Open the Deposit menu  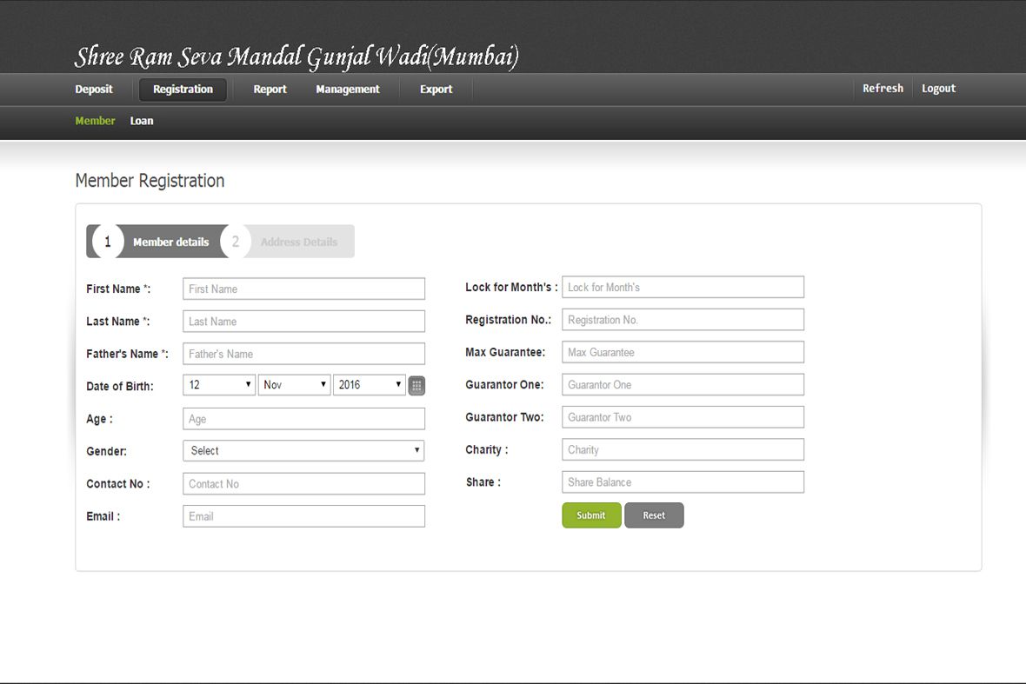click(x=94, y=90)
